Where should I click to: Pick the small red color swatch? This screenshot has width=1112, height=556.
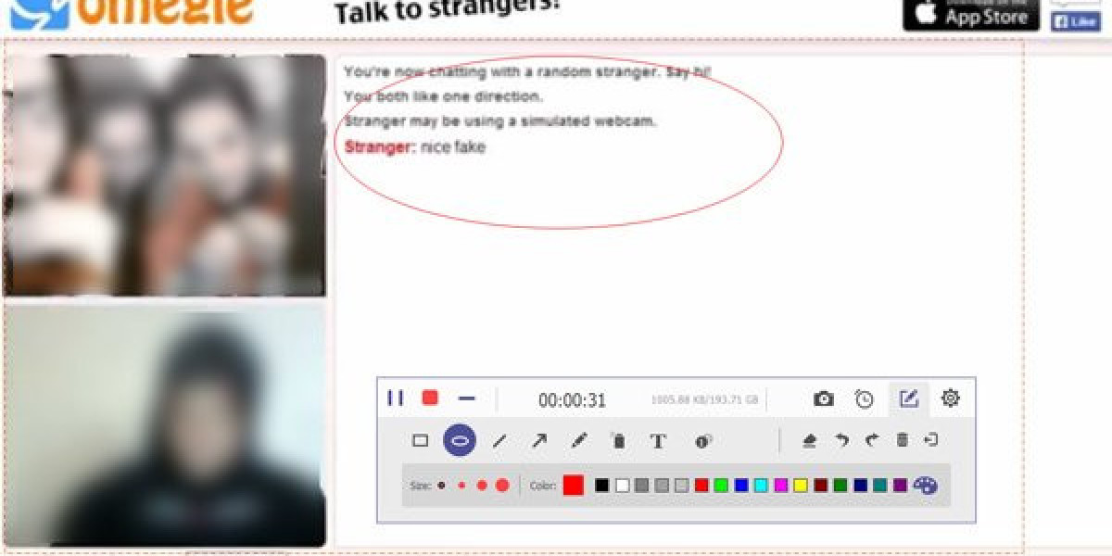[x=701, y=485]
